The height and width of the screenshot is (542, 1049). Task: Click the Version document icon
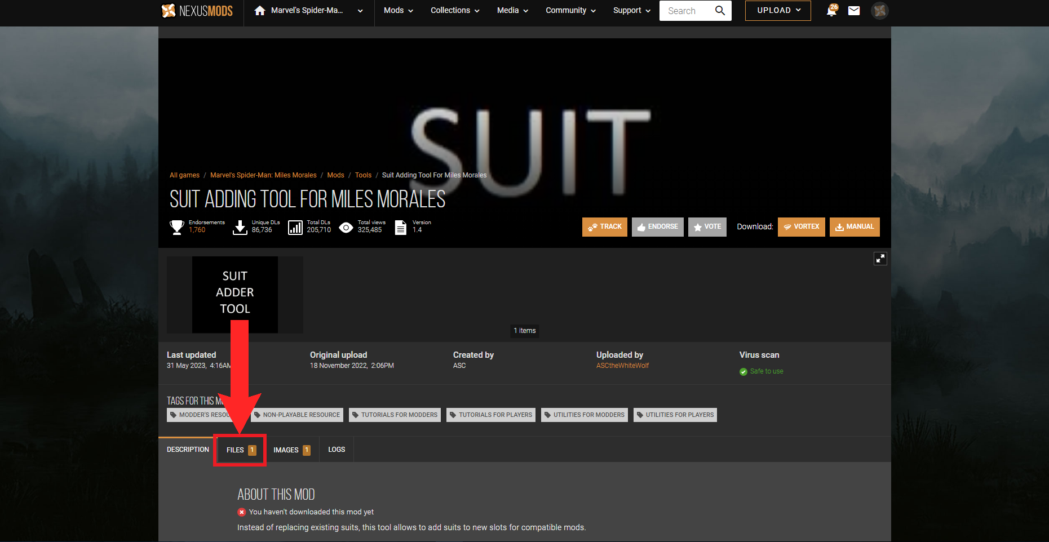coord(401,227)
